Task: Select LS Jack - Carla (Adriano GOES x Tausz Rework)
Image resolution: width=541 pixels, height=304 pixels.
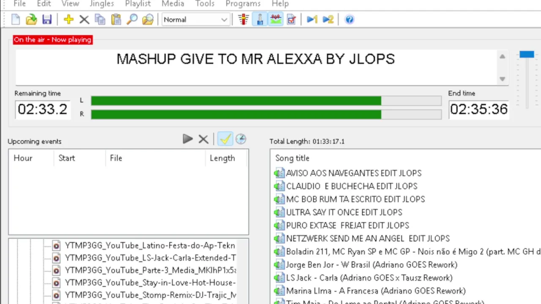Action: tap(369, 278)
